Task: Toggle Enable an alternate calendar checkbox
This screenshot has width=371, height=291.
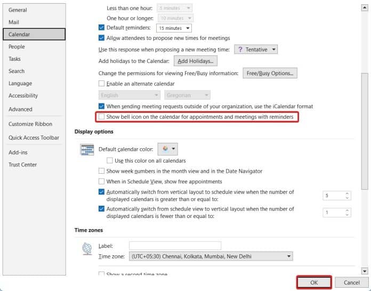Action: (x=102, y=84)
